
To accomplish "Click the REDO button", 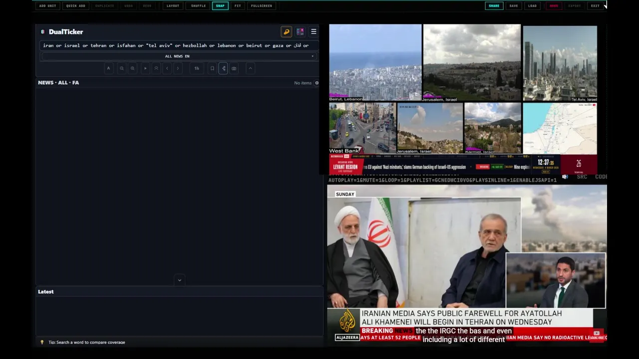I will pos(147,6).
